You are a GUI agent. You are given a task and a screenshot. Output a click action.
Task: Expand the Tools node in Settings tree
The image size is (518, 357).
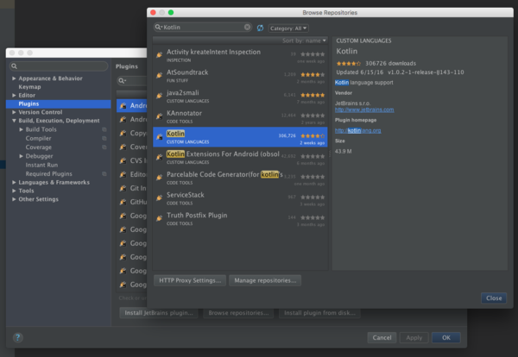[14, 191]
